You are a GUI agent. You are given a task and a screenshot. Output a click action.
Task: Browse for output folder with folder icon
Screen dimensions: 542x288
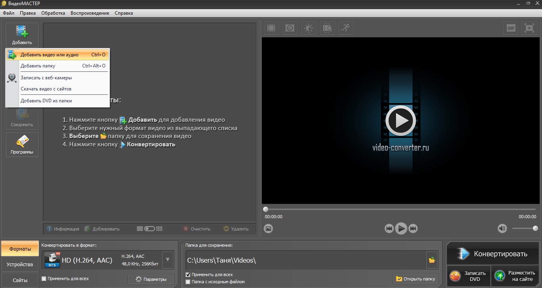tap(432, 260)
